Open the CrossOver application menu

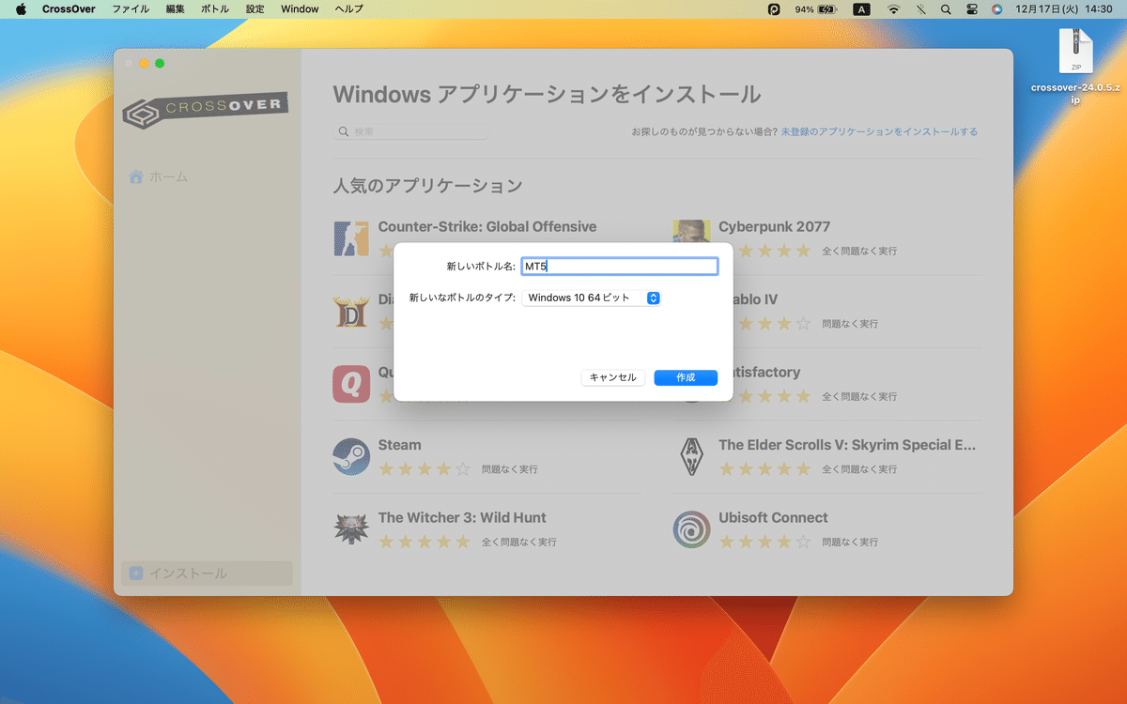[x=69, y=9]
